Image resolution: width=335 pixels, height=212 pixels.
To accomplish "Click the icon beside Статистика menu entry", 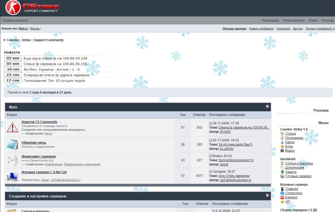I will 282,193.
